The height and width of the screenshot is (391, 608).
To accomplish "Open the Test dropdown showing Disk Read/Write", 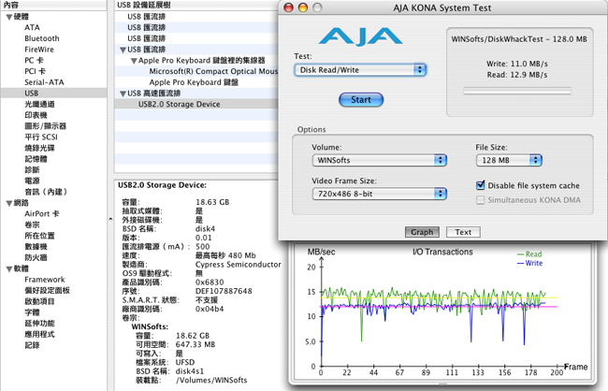I will (360, 70).
